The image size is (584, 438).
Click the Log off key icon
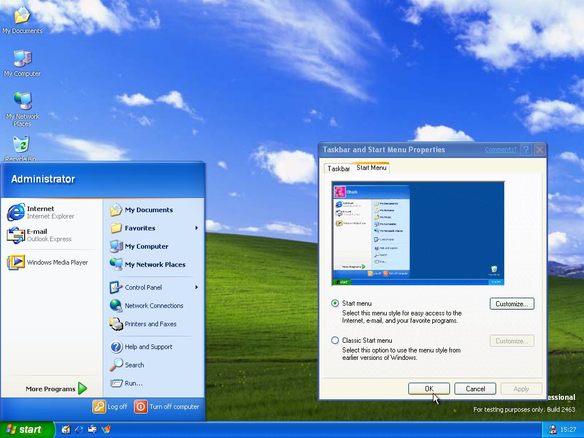coord(99,407)
